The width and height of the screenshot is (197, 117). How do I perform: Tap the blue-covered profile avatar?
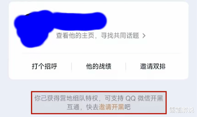tap(32, 30)
